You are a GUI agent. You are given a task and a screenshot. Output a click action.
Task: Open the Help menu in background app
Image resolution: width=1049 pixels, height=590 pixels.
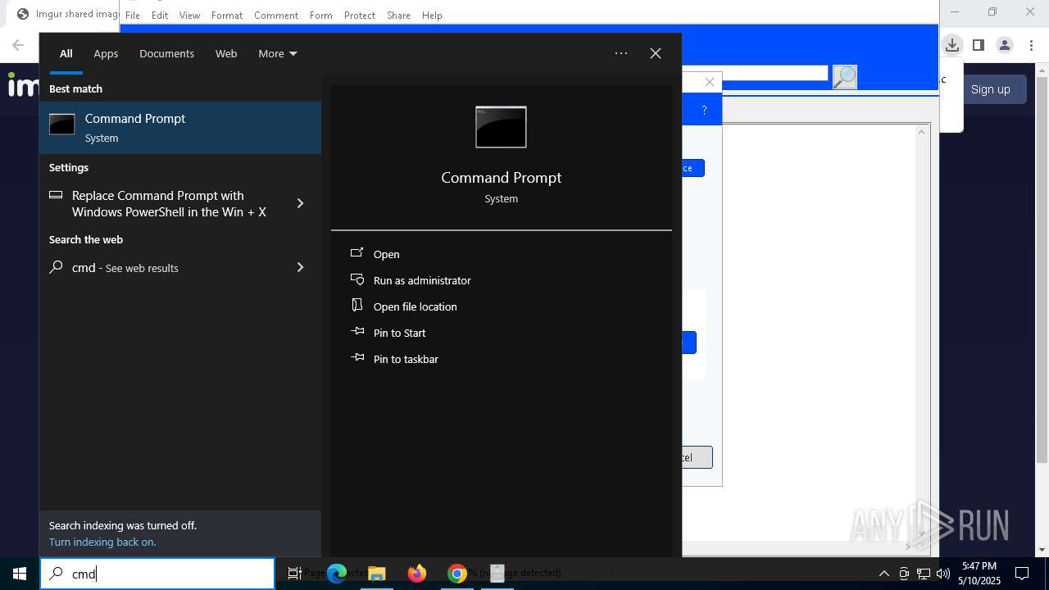coord(432,15)
